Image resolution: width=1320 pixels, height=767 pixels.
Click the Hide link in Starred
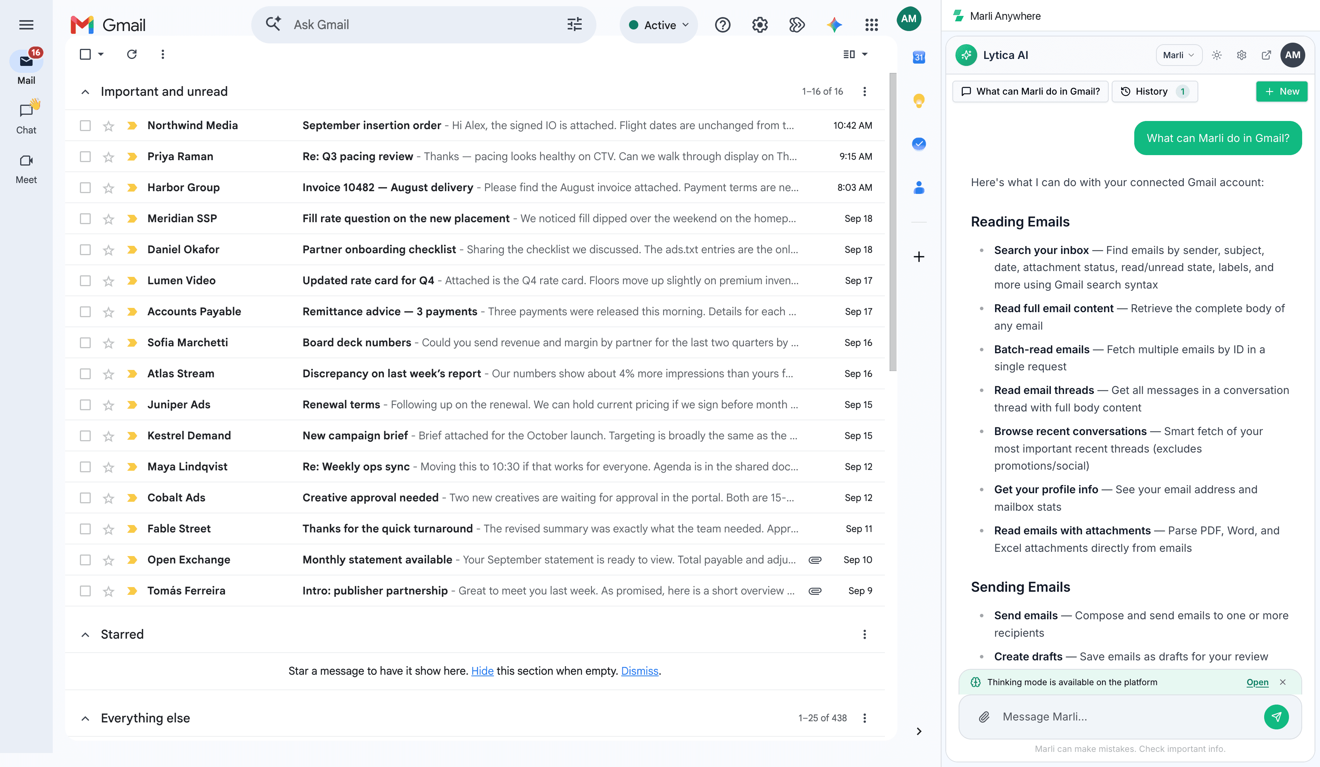(x=482, y=670)
